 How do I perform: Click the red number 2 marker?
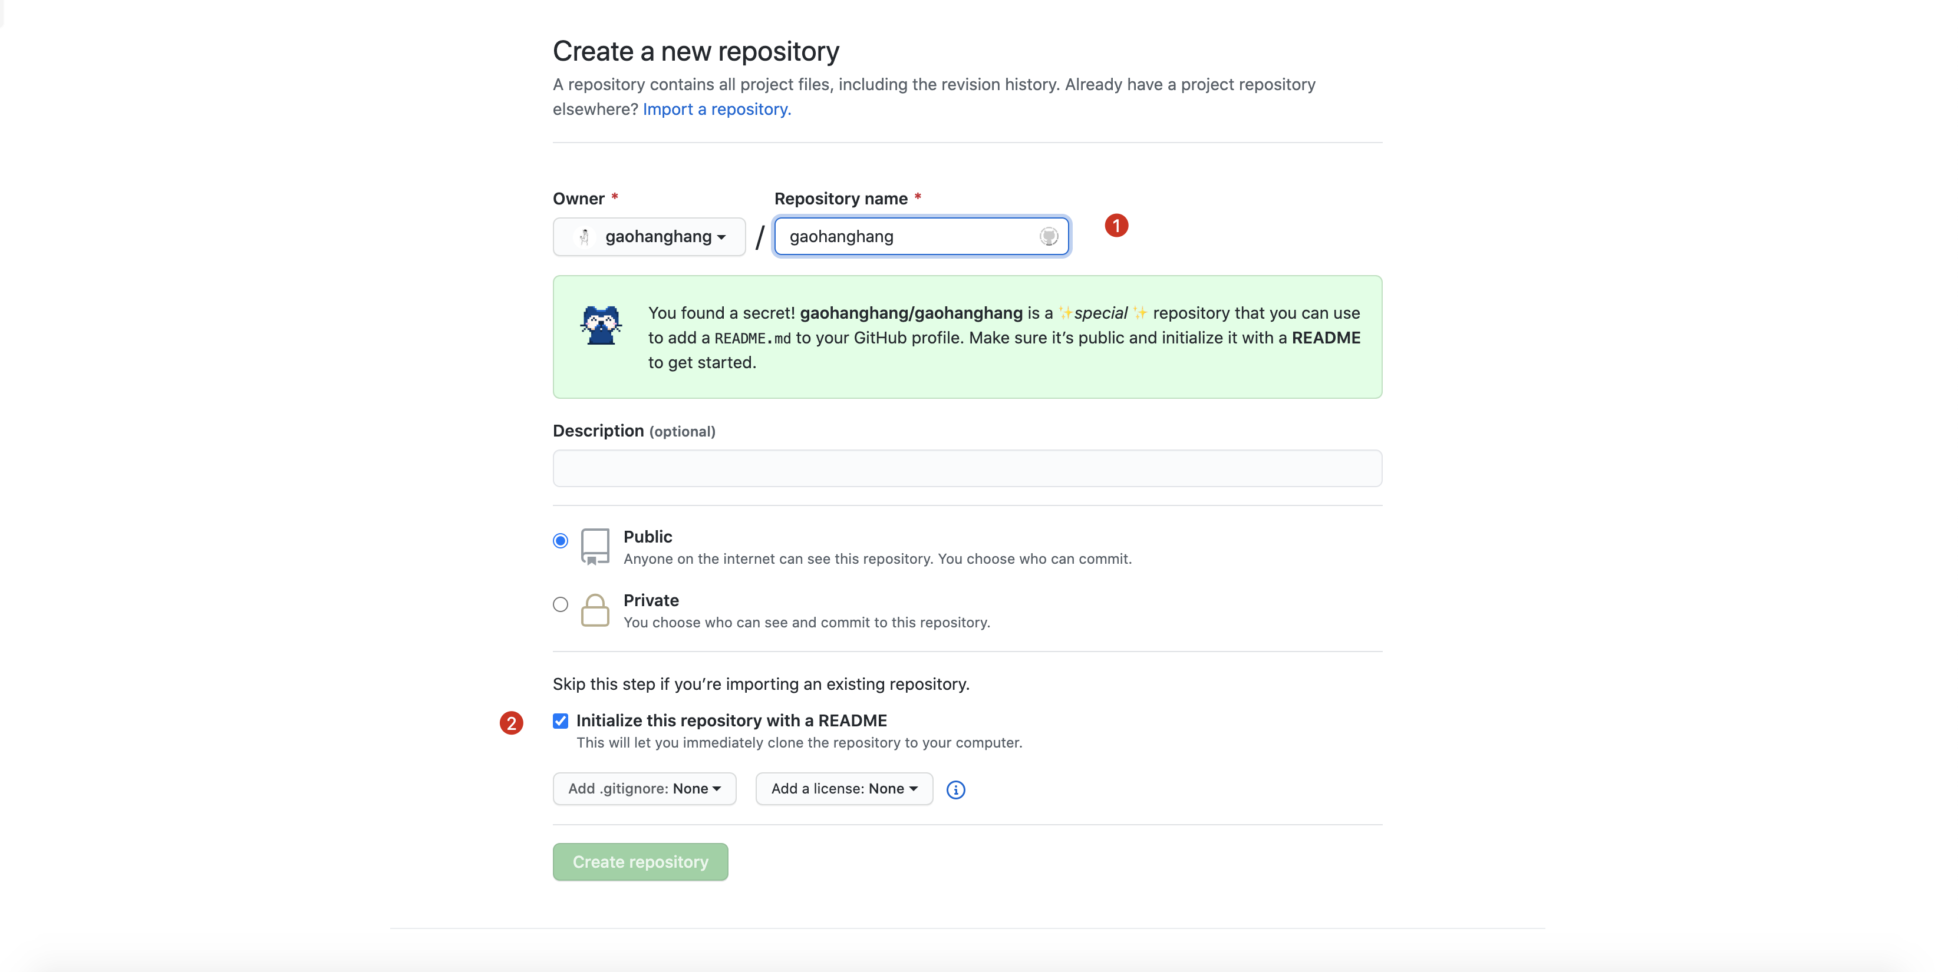point(511,723)
